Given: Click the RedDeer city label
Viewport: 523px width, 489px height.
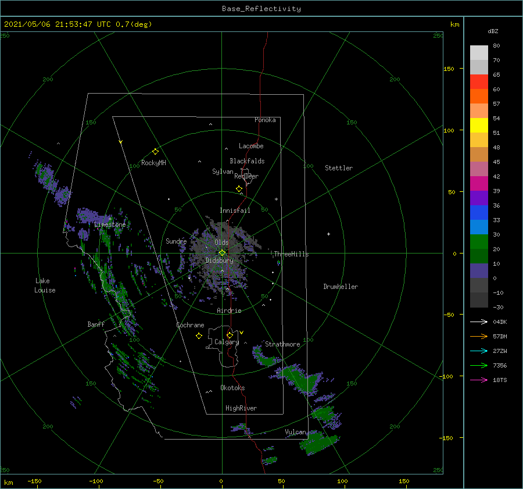Looking at the screenshot, I should tap(246, 176).
